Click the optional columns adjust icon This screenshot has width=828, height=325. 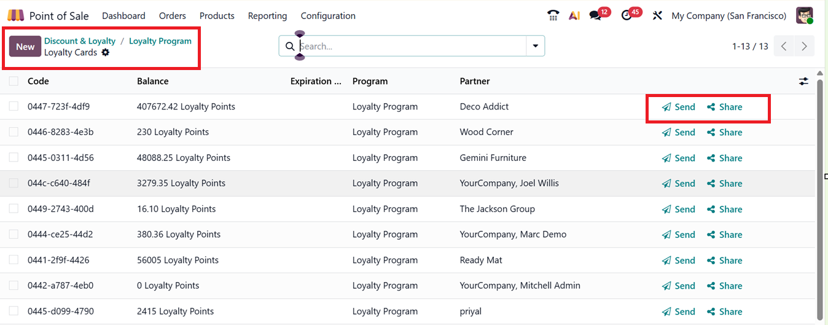pyautogui.click(x=803, y=81)
